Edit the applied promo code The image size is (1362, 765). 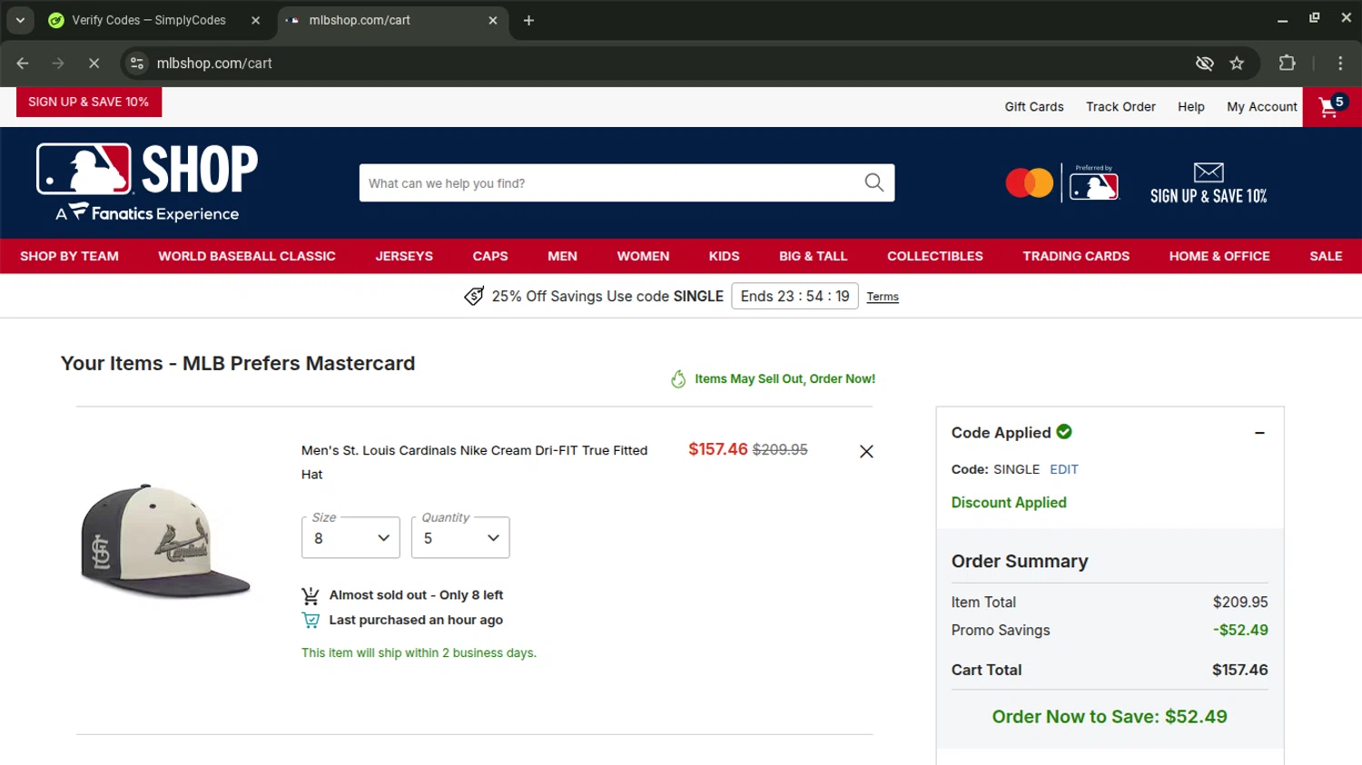pyautogui.click(x=1064, y=469)
